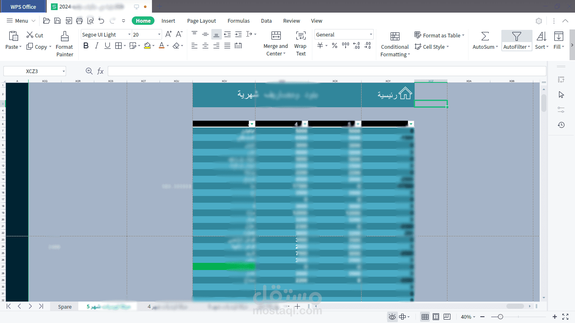Increase decimal places in the number
This screenshot has width=575, height=323.
pos(357,45)
